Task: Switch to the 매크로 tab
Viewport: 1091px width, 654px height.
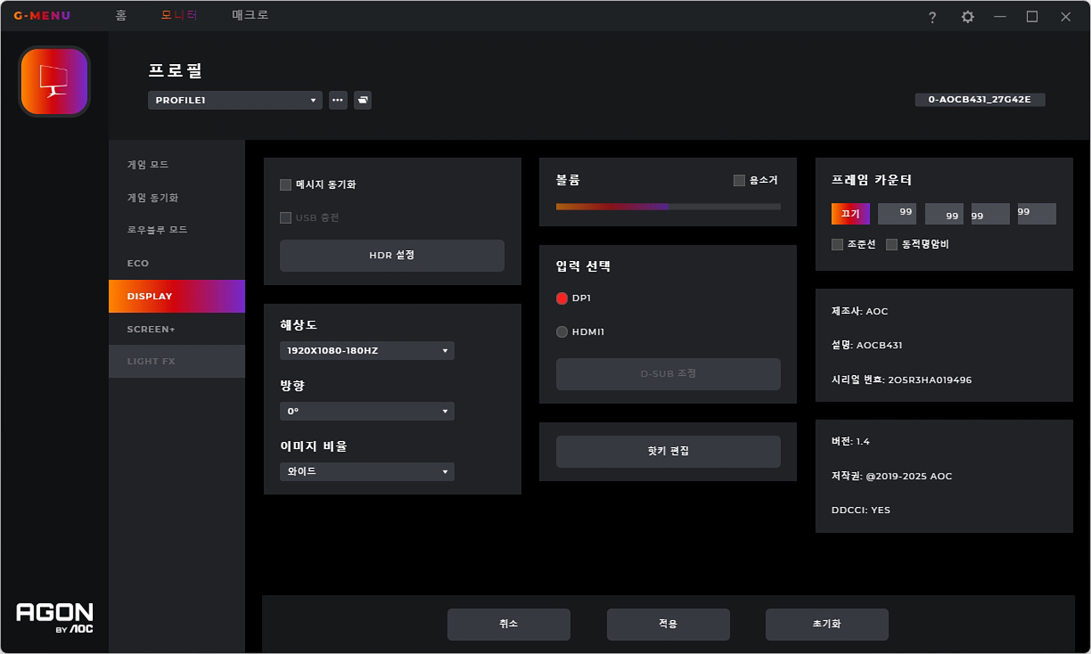Action: tap(250, 15)
